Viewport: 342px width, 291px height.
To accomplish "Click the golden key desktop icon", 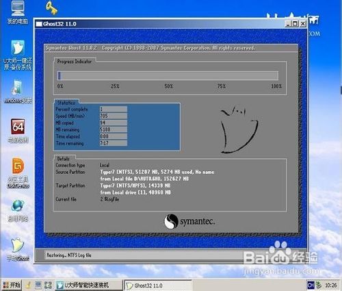I will click(52, 8).
